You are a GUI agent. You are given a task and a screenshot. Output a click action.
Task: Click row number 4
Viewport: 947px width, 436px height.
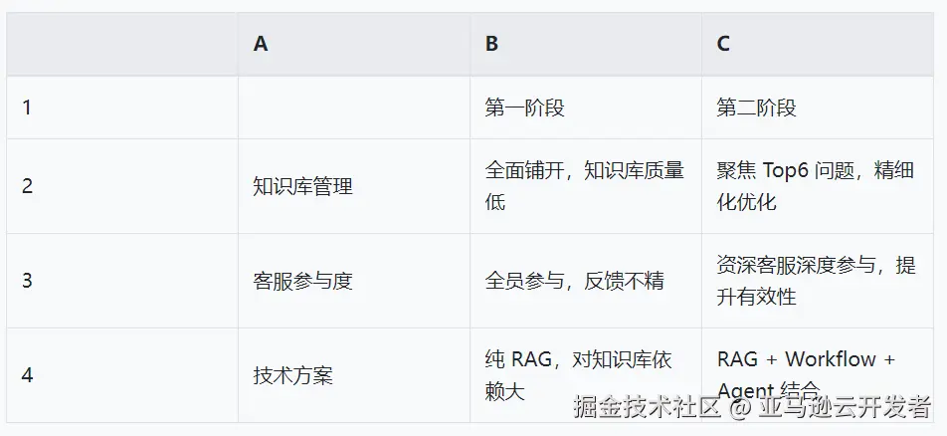pyautogui.click(x=122, y=375)
